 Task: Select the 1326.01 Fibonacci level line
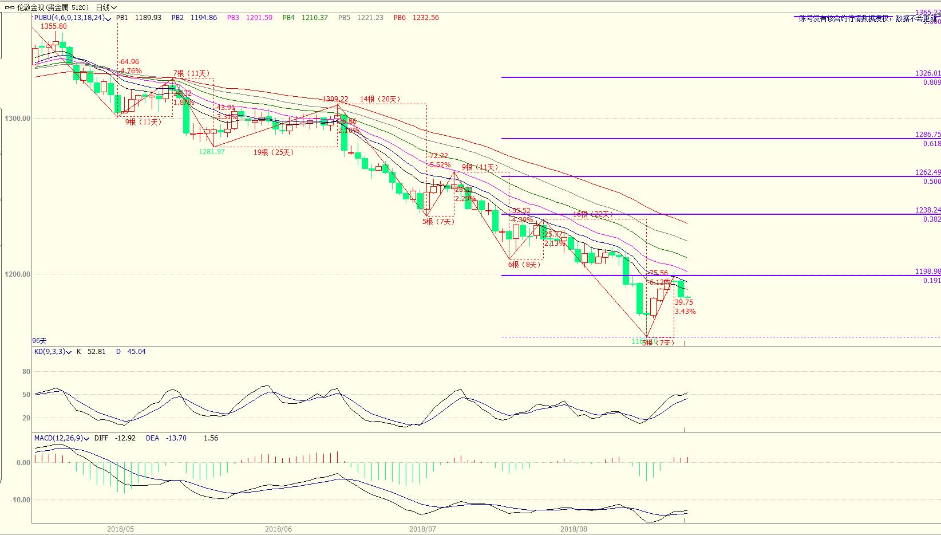coord(721,77)
